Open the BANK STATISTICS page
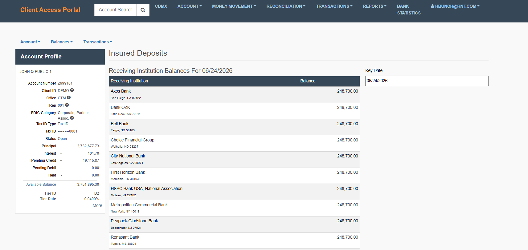The height and width of the screenshot is (250, 528). 409,10
